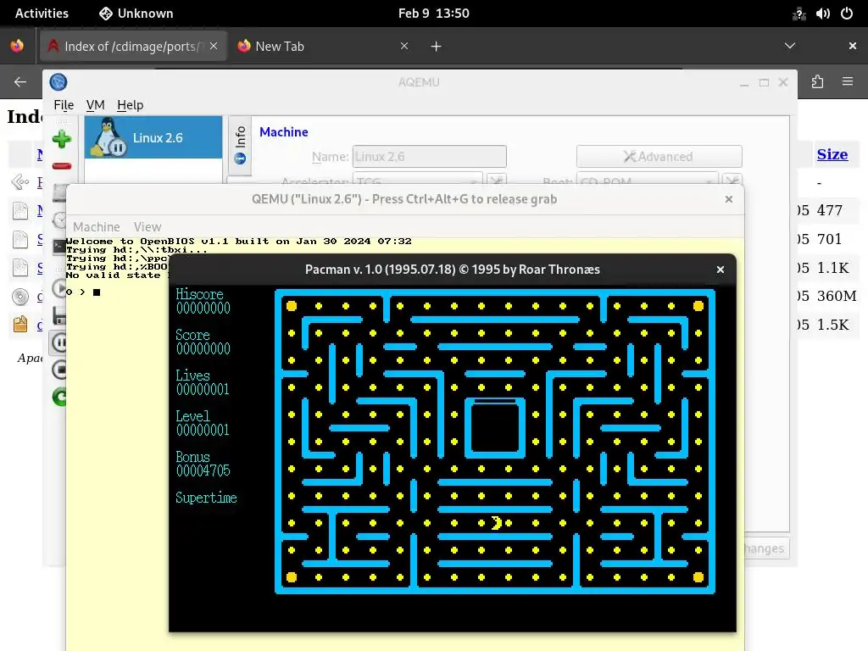Close the Index of /cdimage/ports tab
This screenshot has width=868, height=651.
(x=214, y=46)
